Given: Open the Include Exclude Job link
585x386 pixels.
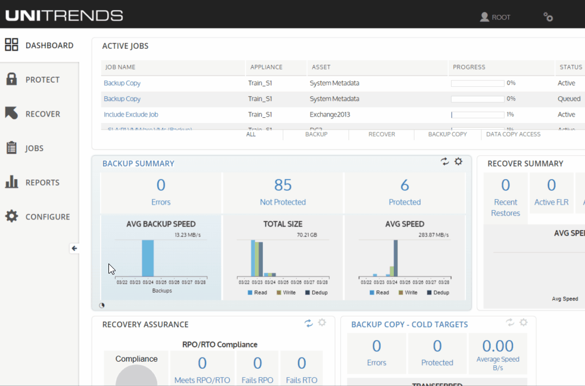Looking at the screenshot, I should (131, 114).
